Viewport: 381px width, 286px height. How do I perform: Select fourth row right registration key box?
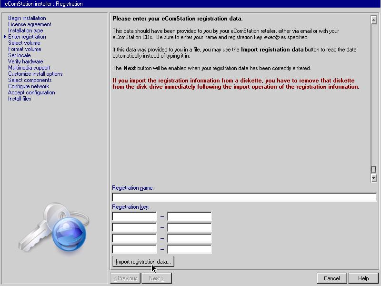[190, 249]
